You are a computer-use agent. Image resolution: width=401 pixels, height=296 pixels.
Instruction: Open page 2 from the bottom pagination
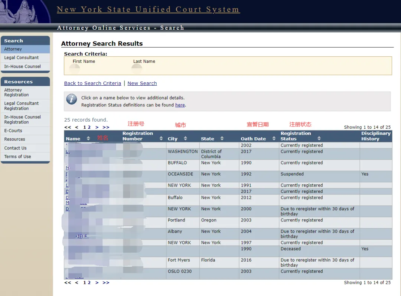pyautogui.click(x=89, y=283)
